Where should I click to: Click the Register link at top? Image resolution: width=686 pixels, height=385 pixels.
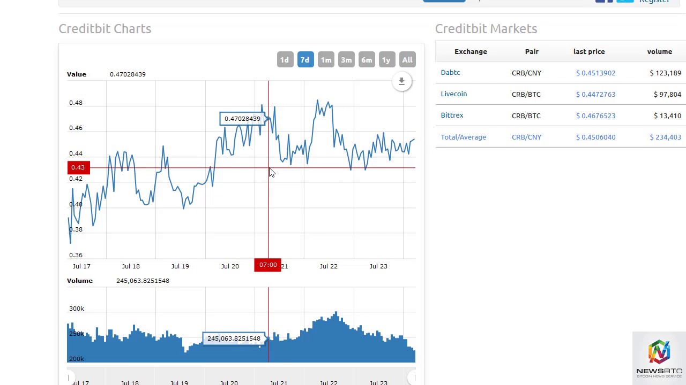[654, 2]
